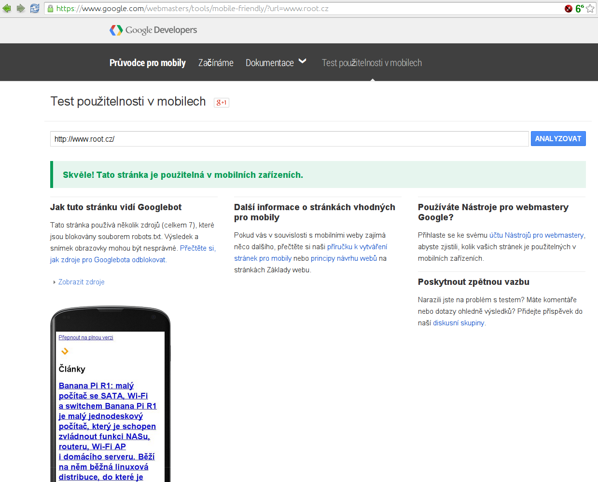Open principy návrhu webů link

coord(344,258)
